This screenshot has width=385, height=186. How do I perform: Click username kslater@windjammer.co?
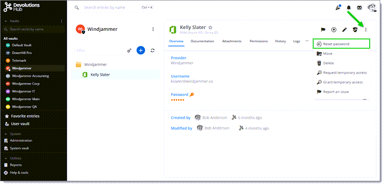click(192, 81)
